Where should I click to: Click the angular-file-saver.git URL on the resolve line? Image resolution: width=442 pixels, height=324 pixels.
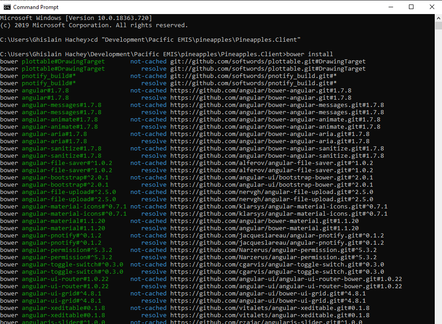point(271,170)
